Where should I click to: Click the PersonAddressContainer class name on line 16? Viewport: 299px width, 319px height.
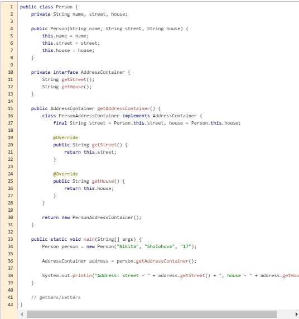tap(89, 116)
